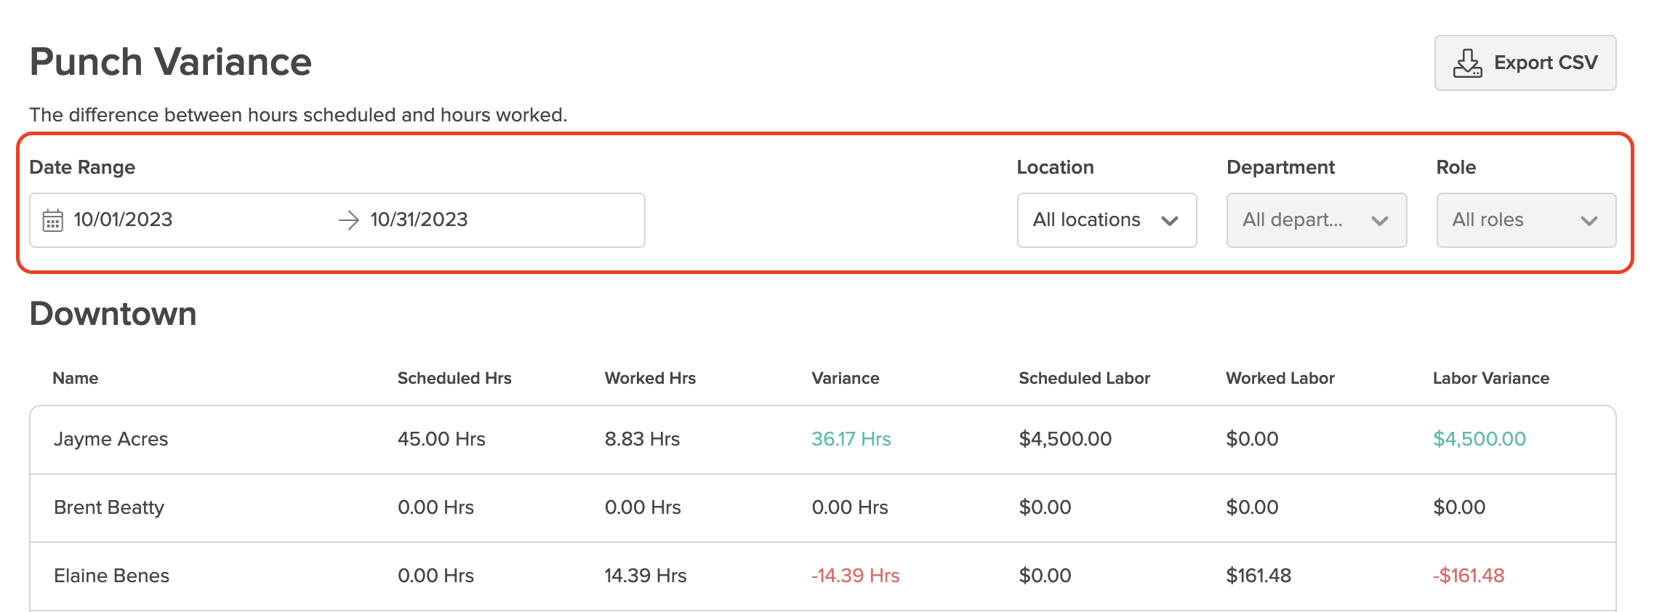
Task: Click the Variance column header
Action: [x=846, y=378]
